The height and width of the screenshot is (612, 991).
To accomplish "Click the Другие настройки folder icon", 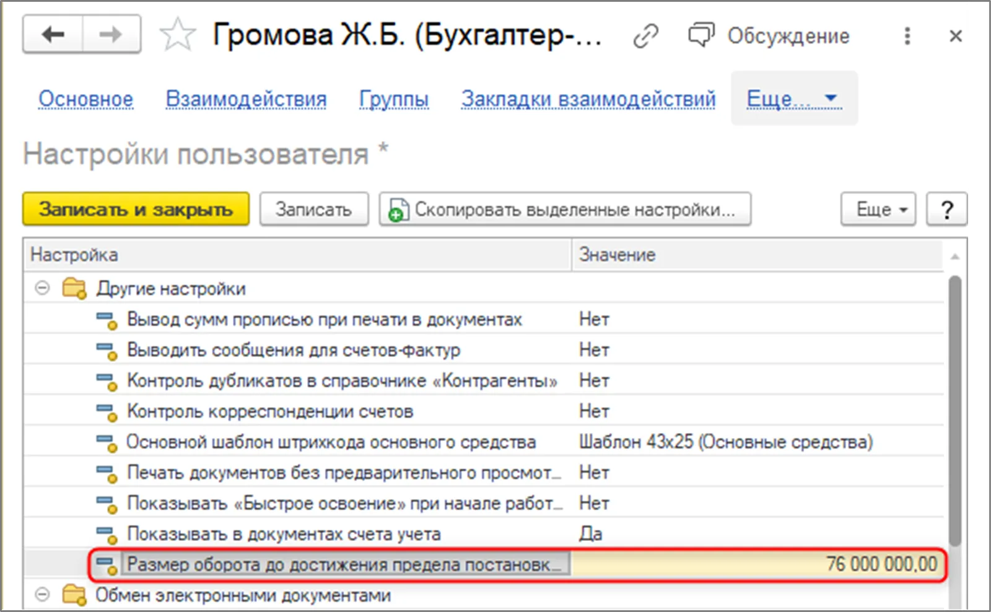I will point(74,288).
